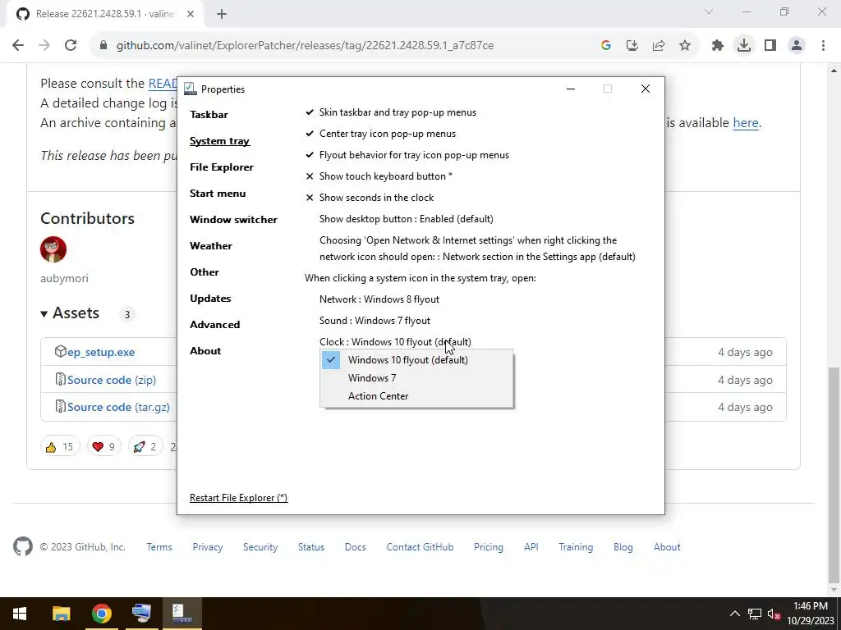The height and width of the screenshot is (630, 841).
Task: Open Chrome profile avatar
Action: 797,46
